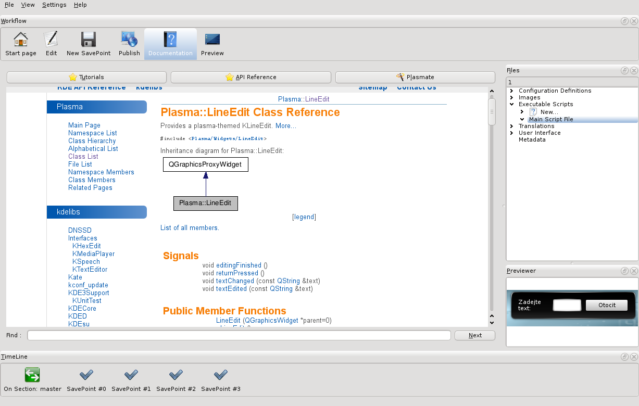The width and height of the screenshot is (639, 406).
Task: Open the Main Page link
Action: tap(84, 125)
